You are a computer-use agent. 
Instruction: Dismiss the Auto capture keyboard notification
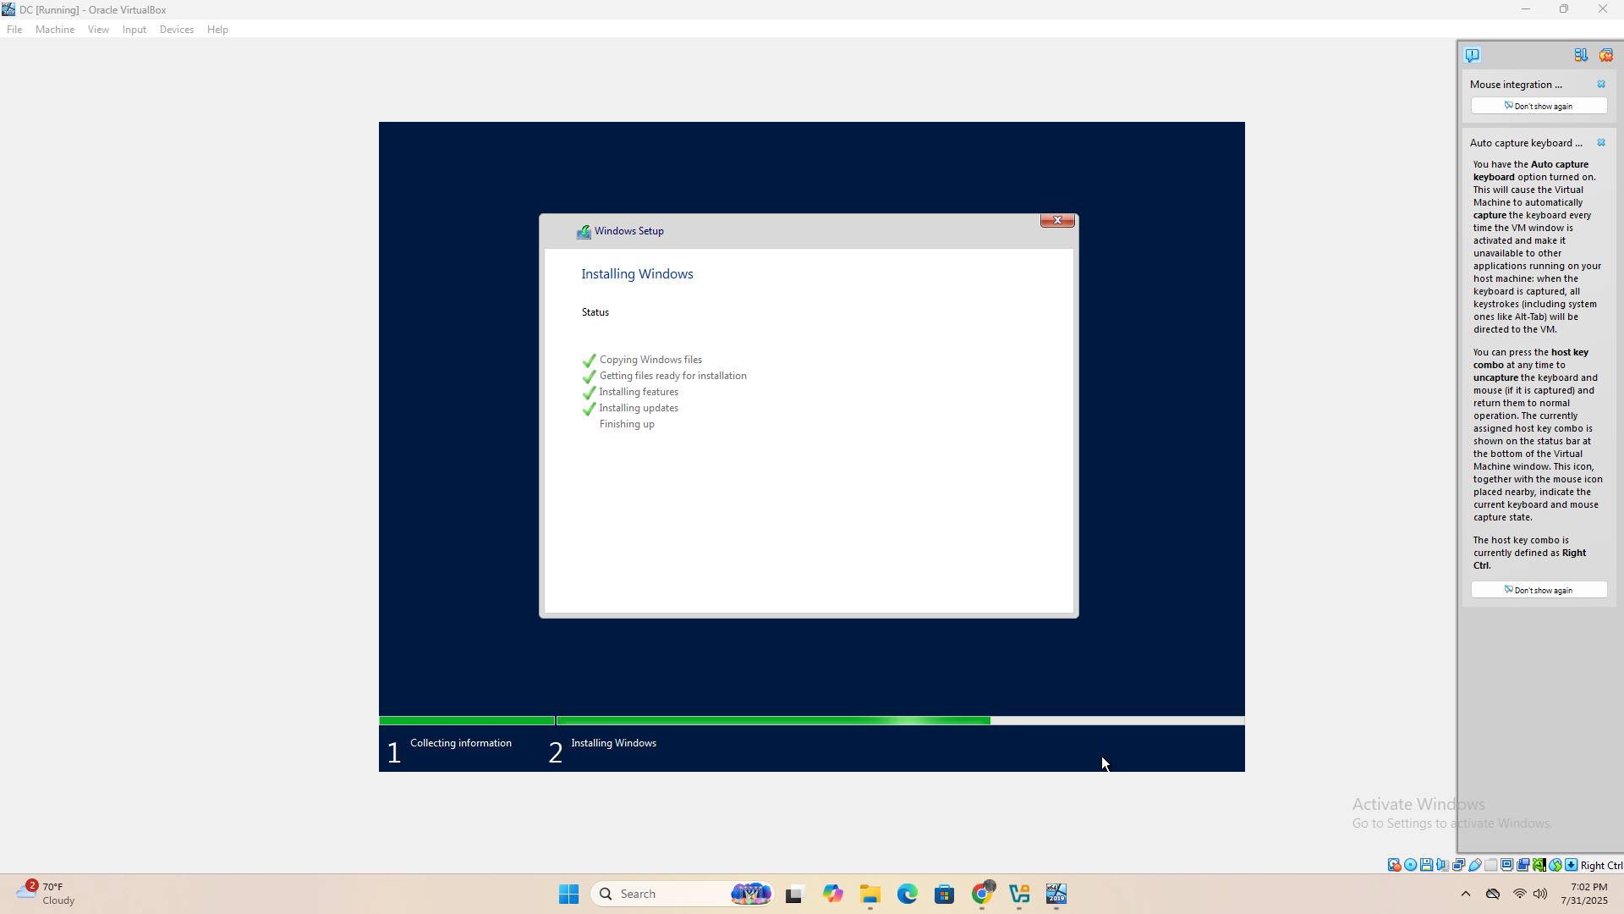point(1600,143)
